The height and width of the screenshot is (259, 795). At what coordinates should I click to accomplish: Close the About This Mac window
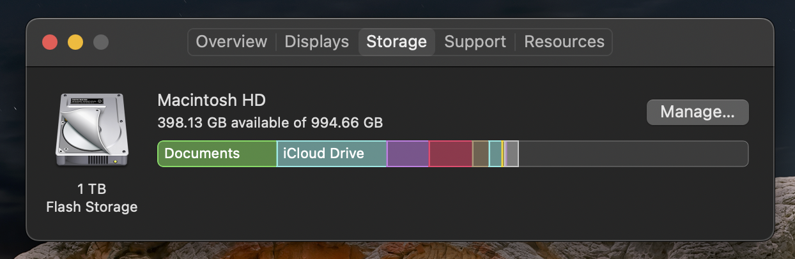[x=50, y=42]
